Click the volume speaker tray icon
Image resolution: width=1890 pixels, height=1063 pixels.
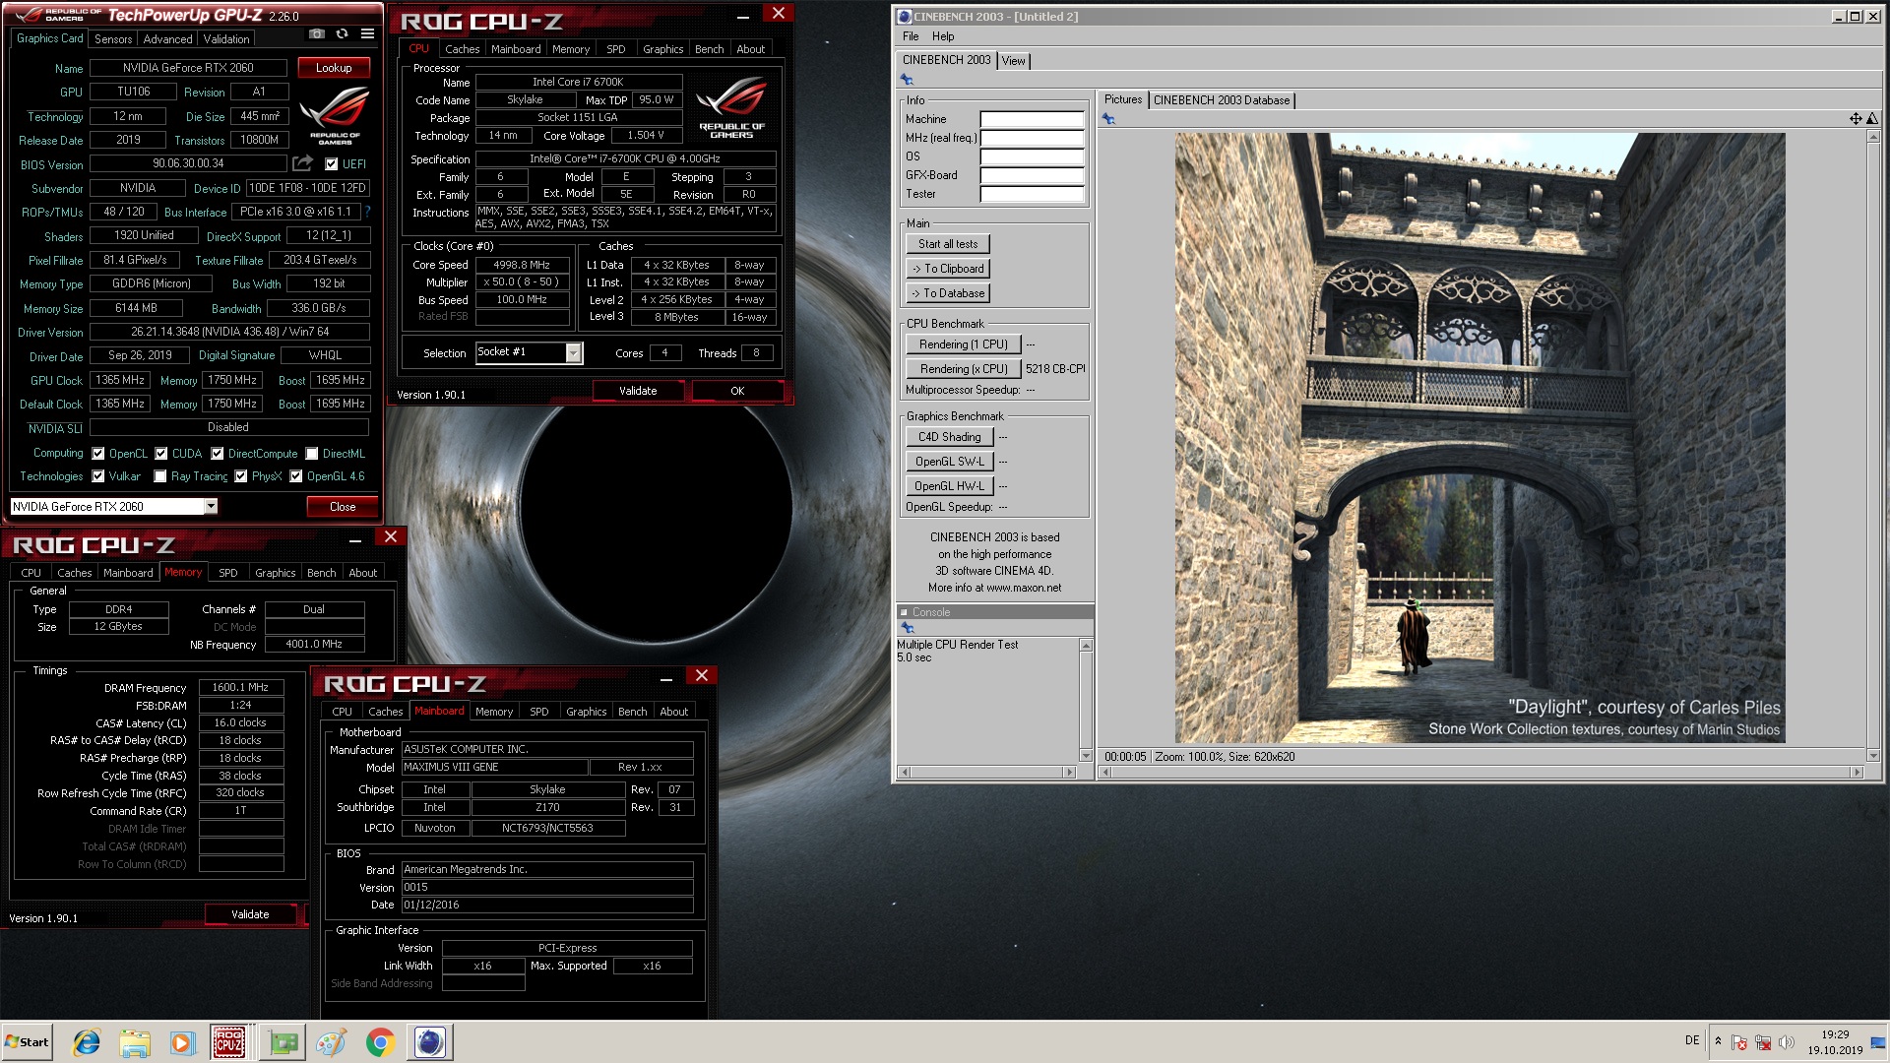[1787, 1042]
